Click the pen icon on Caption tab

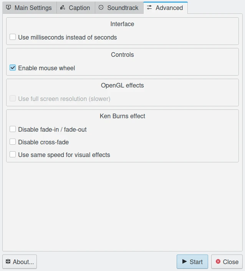click(63, 8)
